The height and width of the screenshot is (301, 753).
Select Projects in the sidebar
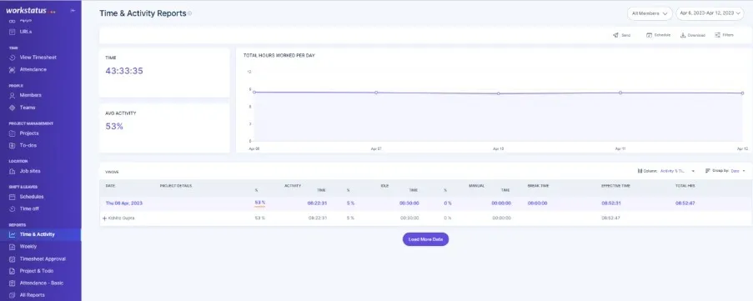(29, 133)
